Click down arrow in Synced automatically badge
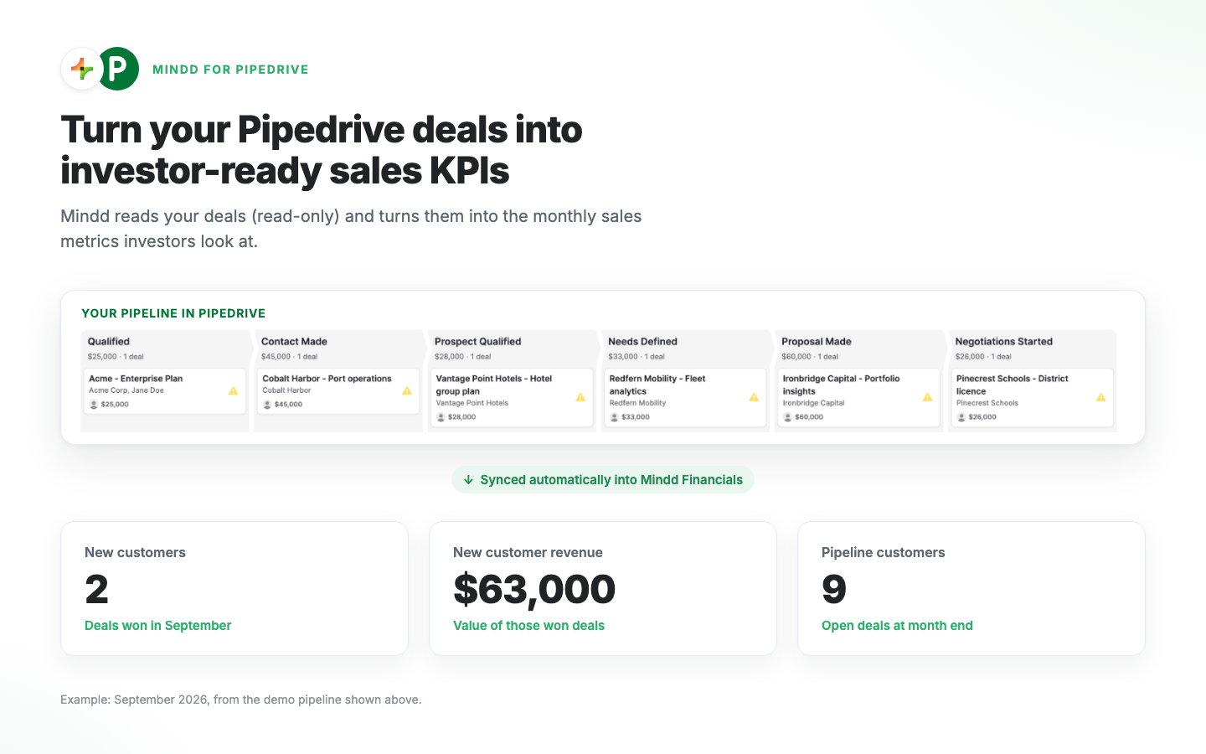The image size is (1206, 754). pyautogui.click(x=468, y=480)
